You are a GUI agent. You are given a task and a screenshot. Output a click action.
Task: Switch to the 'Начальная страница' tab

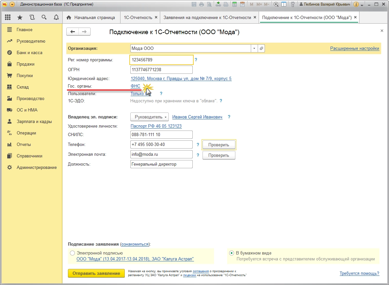pos(91,17)
